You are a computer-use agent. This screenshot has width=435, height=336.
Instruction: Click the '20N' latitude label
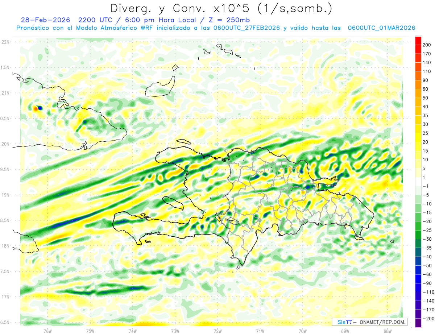click(5, 144)
